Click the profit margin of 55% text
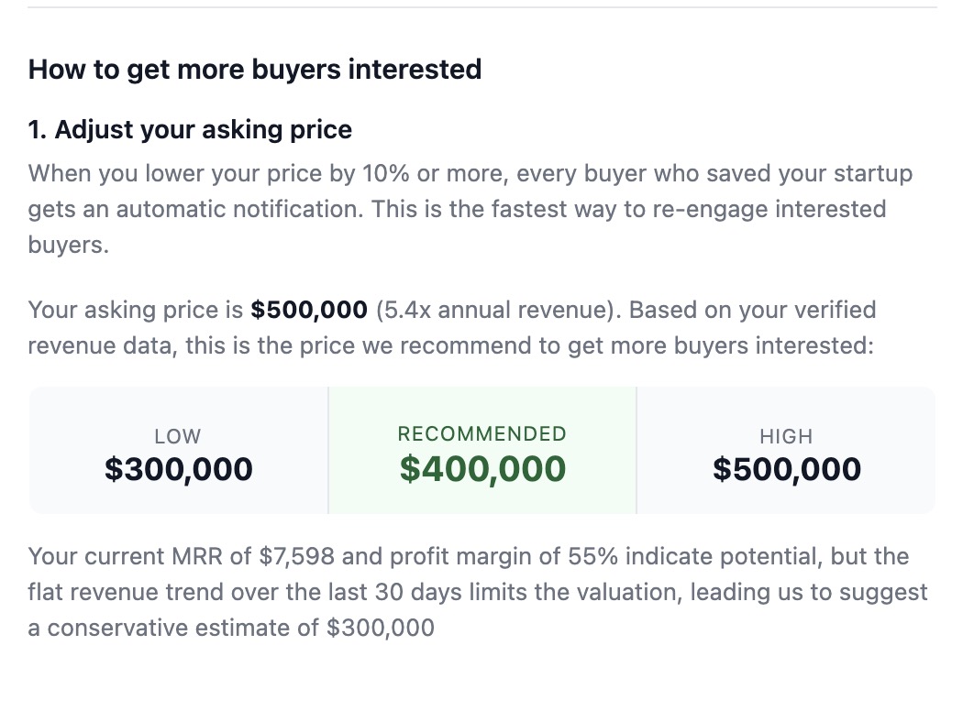The height and width of the screenshot is (711, 974). pyautogui.click(x=504, y=556)
